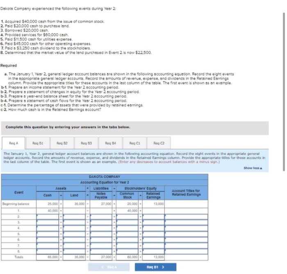287x274 pixels.
Task: Click the Cash cell for event 4
Action: [x=48, y=228]
